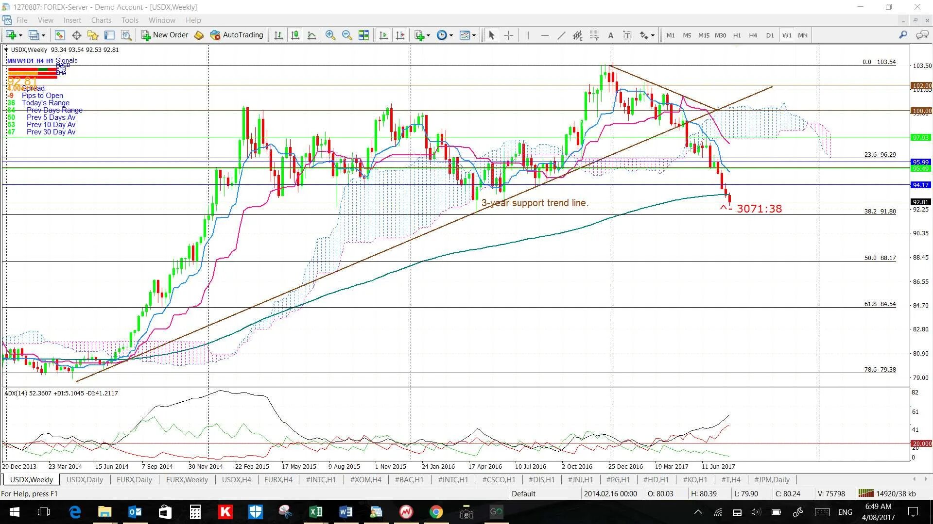Click the Zoom In magnifier icon
This screenshot has height=524, width=933.
pos(330,35)
